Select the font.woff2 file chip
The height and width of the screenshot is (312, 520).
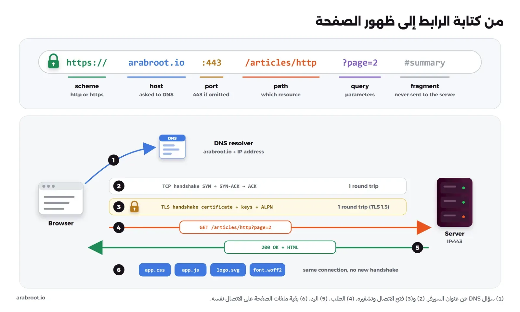(x=267, y=270)
